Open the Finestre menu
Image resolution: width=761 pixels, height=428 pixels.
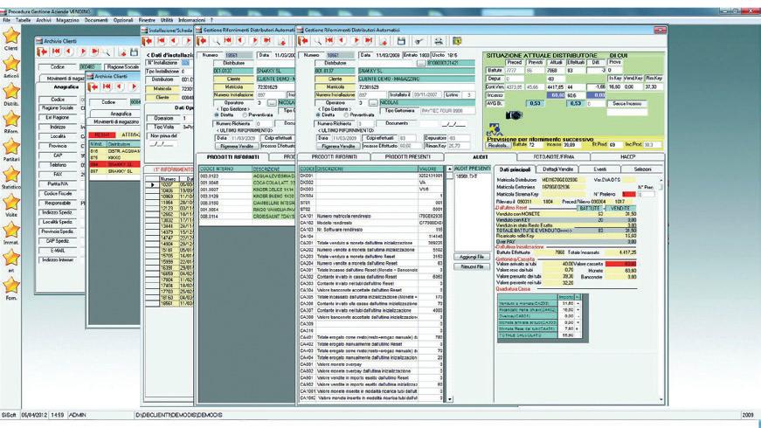click(147, 20)
